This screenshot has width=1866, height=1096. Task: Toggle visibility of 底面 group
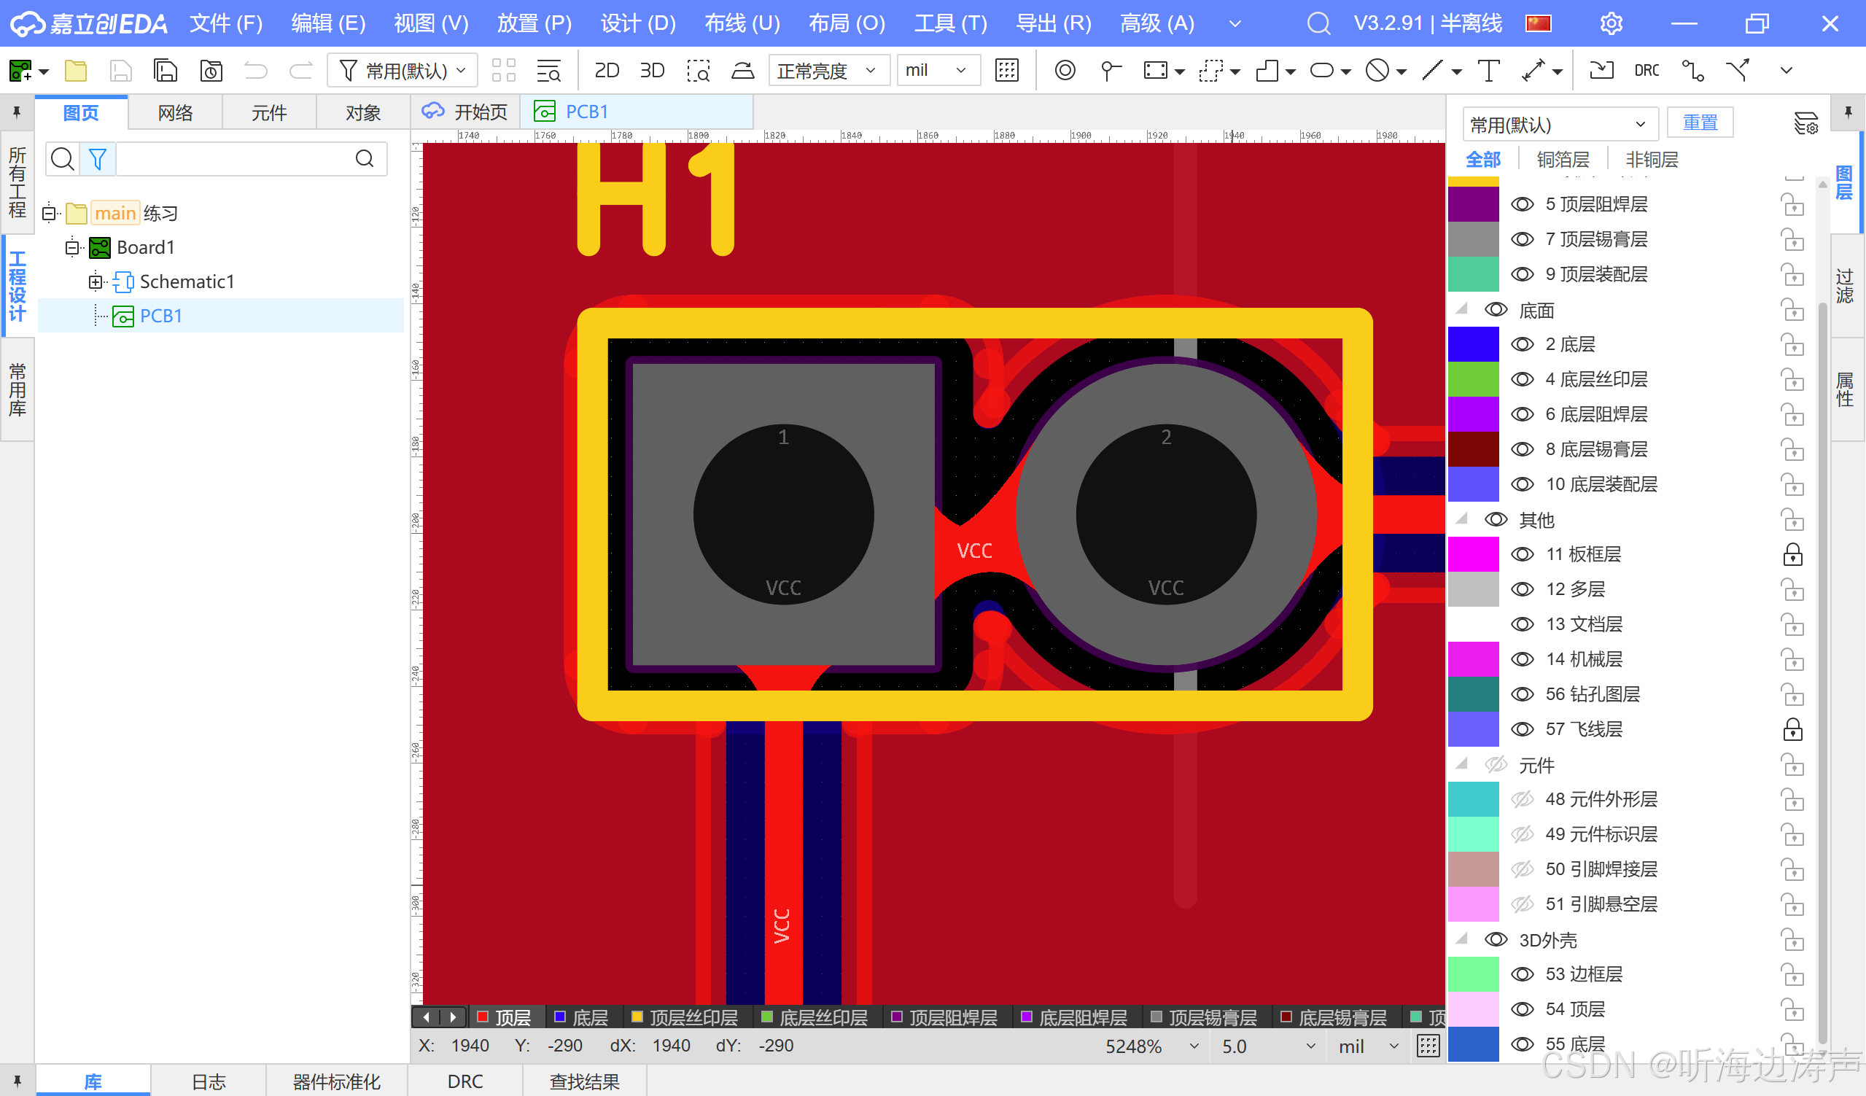point(1496,309)
